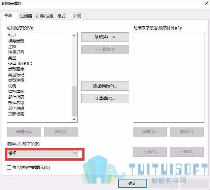Viewport: 210px width, 190px height.
Task: Choose the 部件名称 field
Action: [16, 103]
